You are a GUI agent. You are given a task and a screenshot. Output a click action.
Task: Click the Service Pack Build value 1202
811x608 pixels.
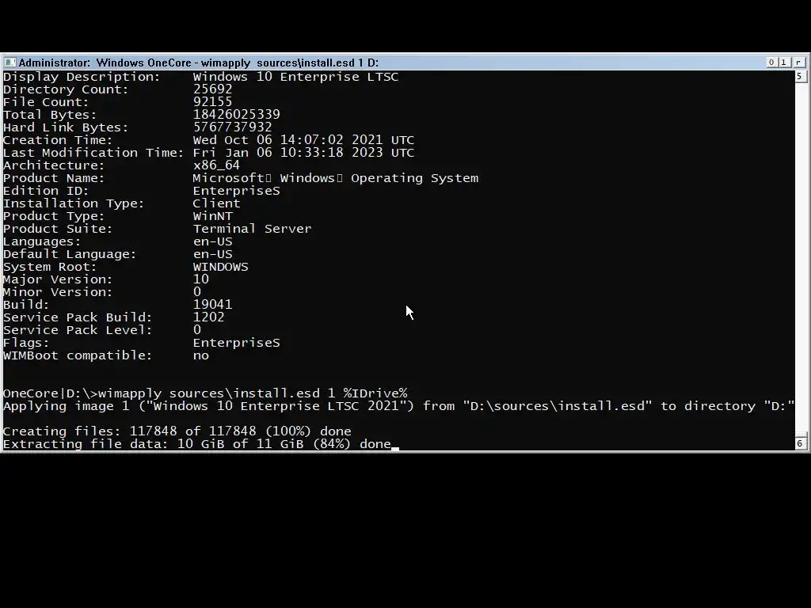click(x=208, y=317)
